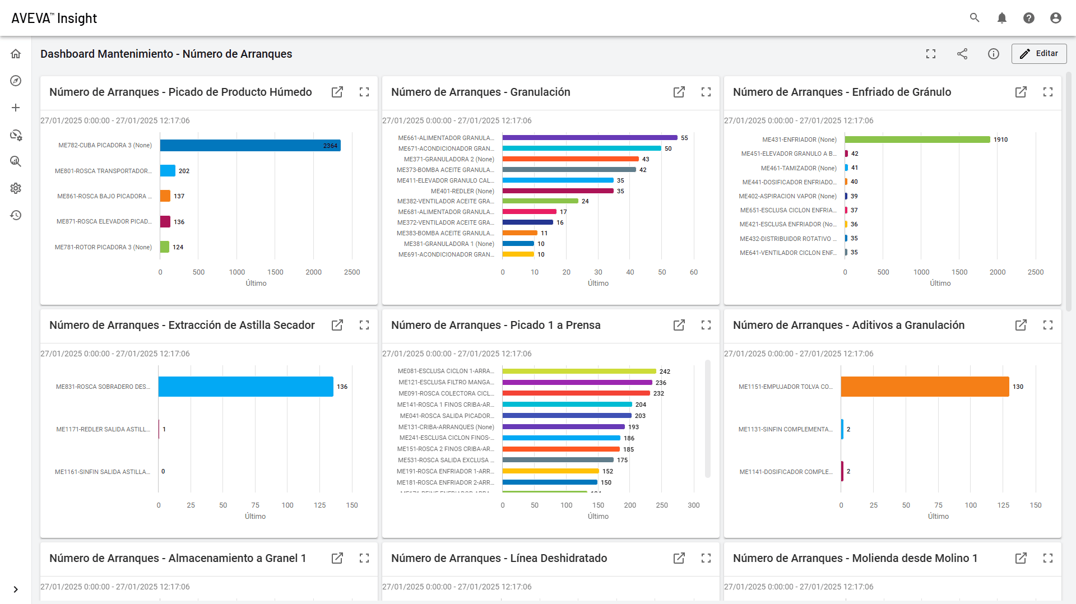The width and height of the screenshot is (1076, 604).
Task: Open the settings gear in the sidebar
Action: 16,188
